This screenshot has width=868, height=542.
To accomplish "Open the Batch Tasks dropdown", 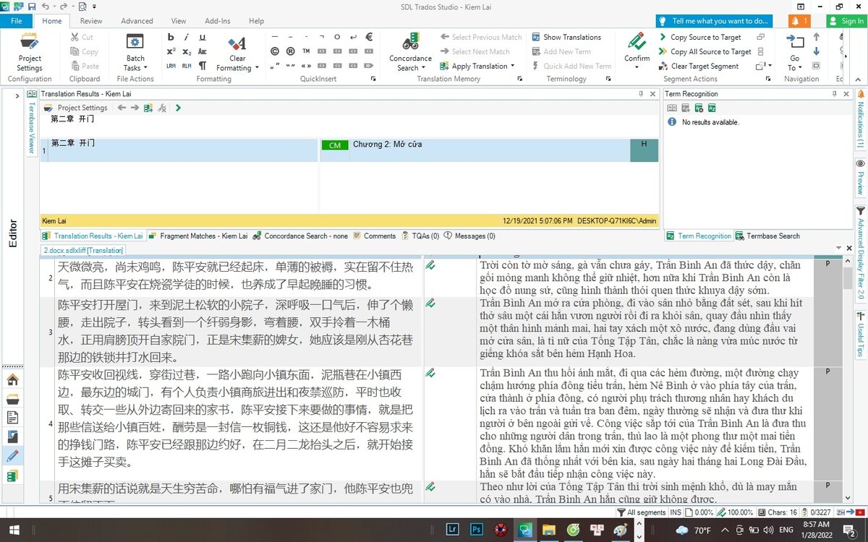I will (x=135, y=52).
